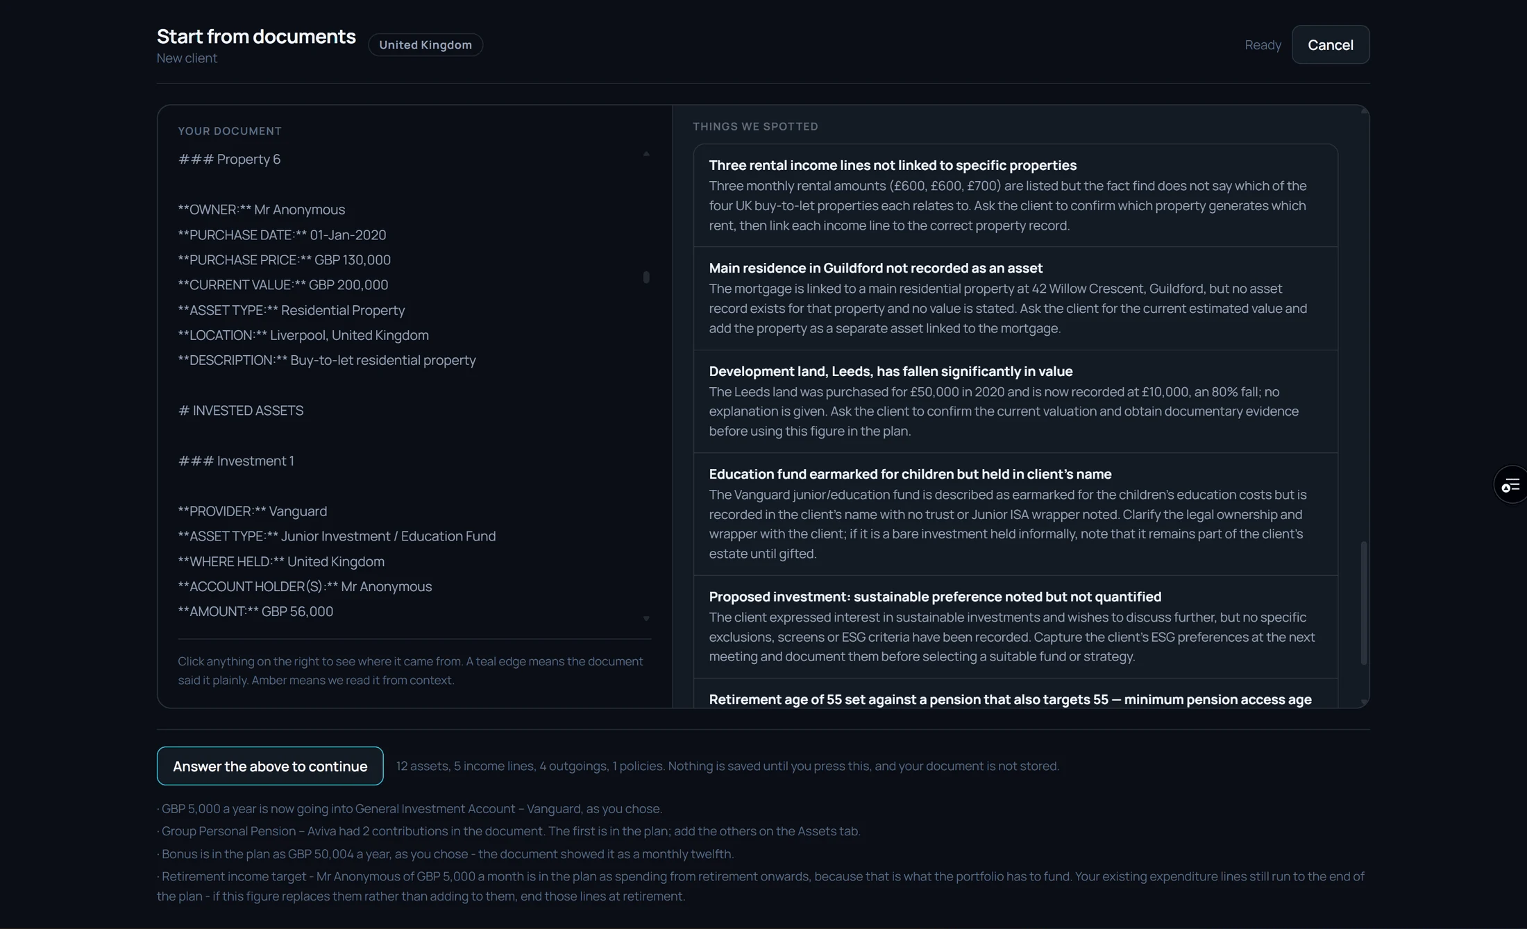
Task: Click the ASSET TYPE Residential Property line
Action: pyautogui.click(x=291, y=310)
